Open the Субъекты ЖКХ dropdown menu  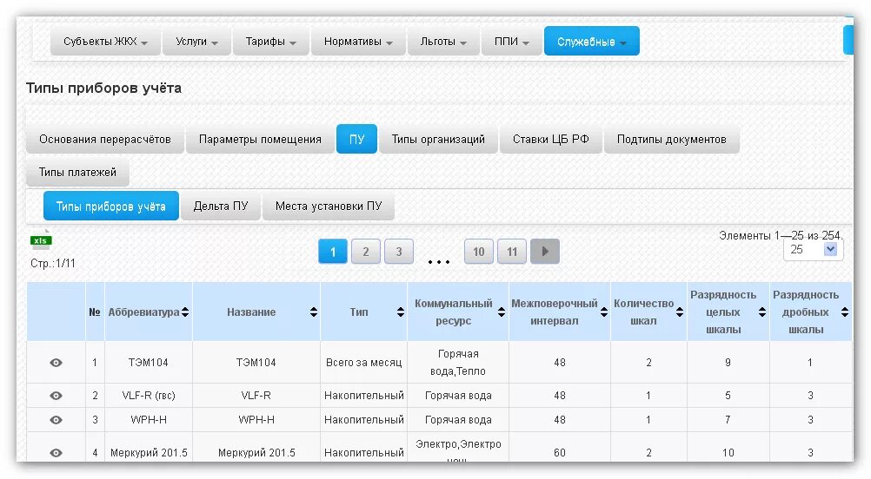point(105,42)
